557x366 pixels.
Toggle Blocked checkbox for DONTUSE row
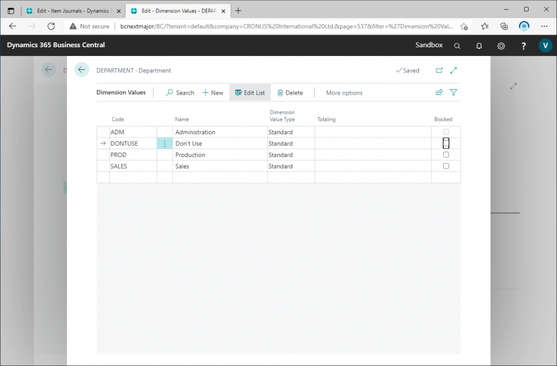[446, 144]
